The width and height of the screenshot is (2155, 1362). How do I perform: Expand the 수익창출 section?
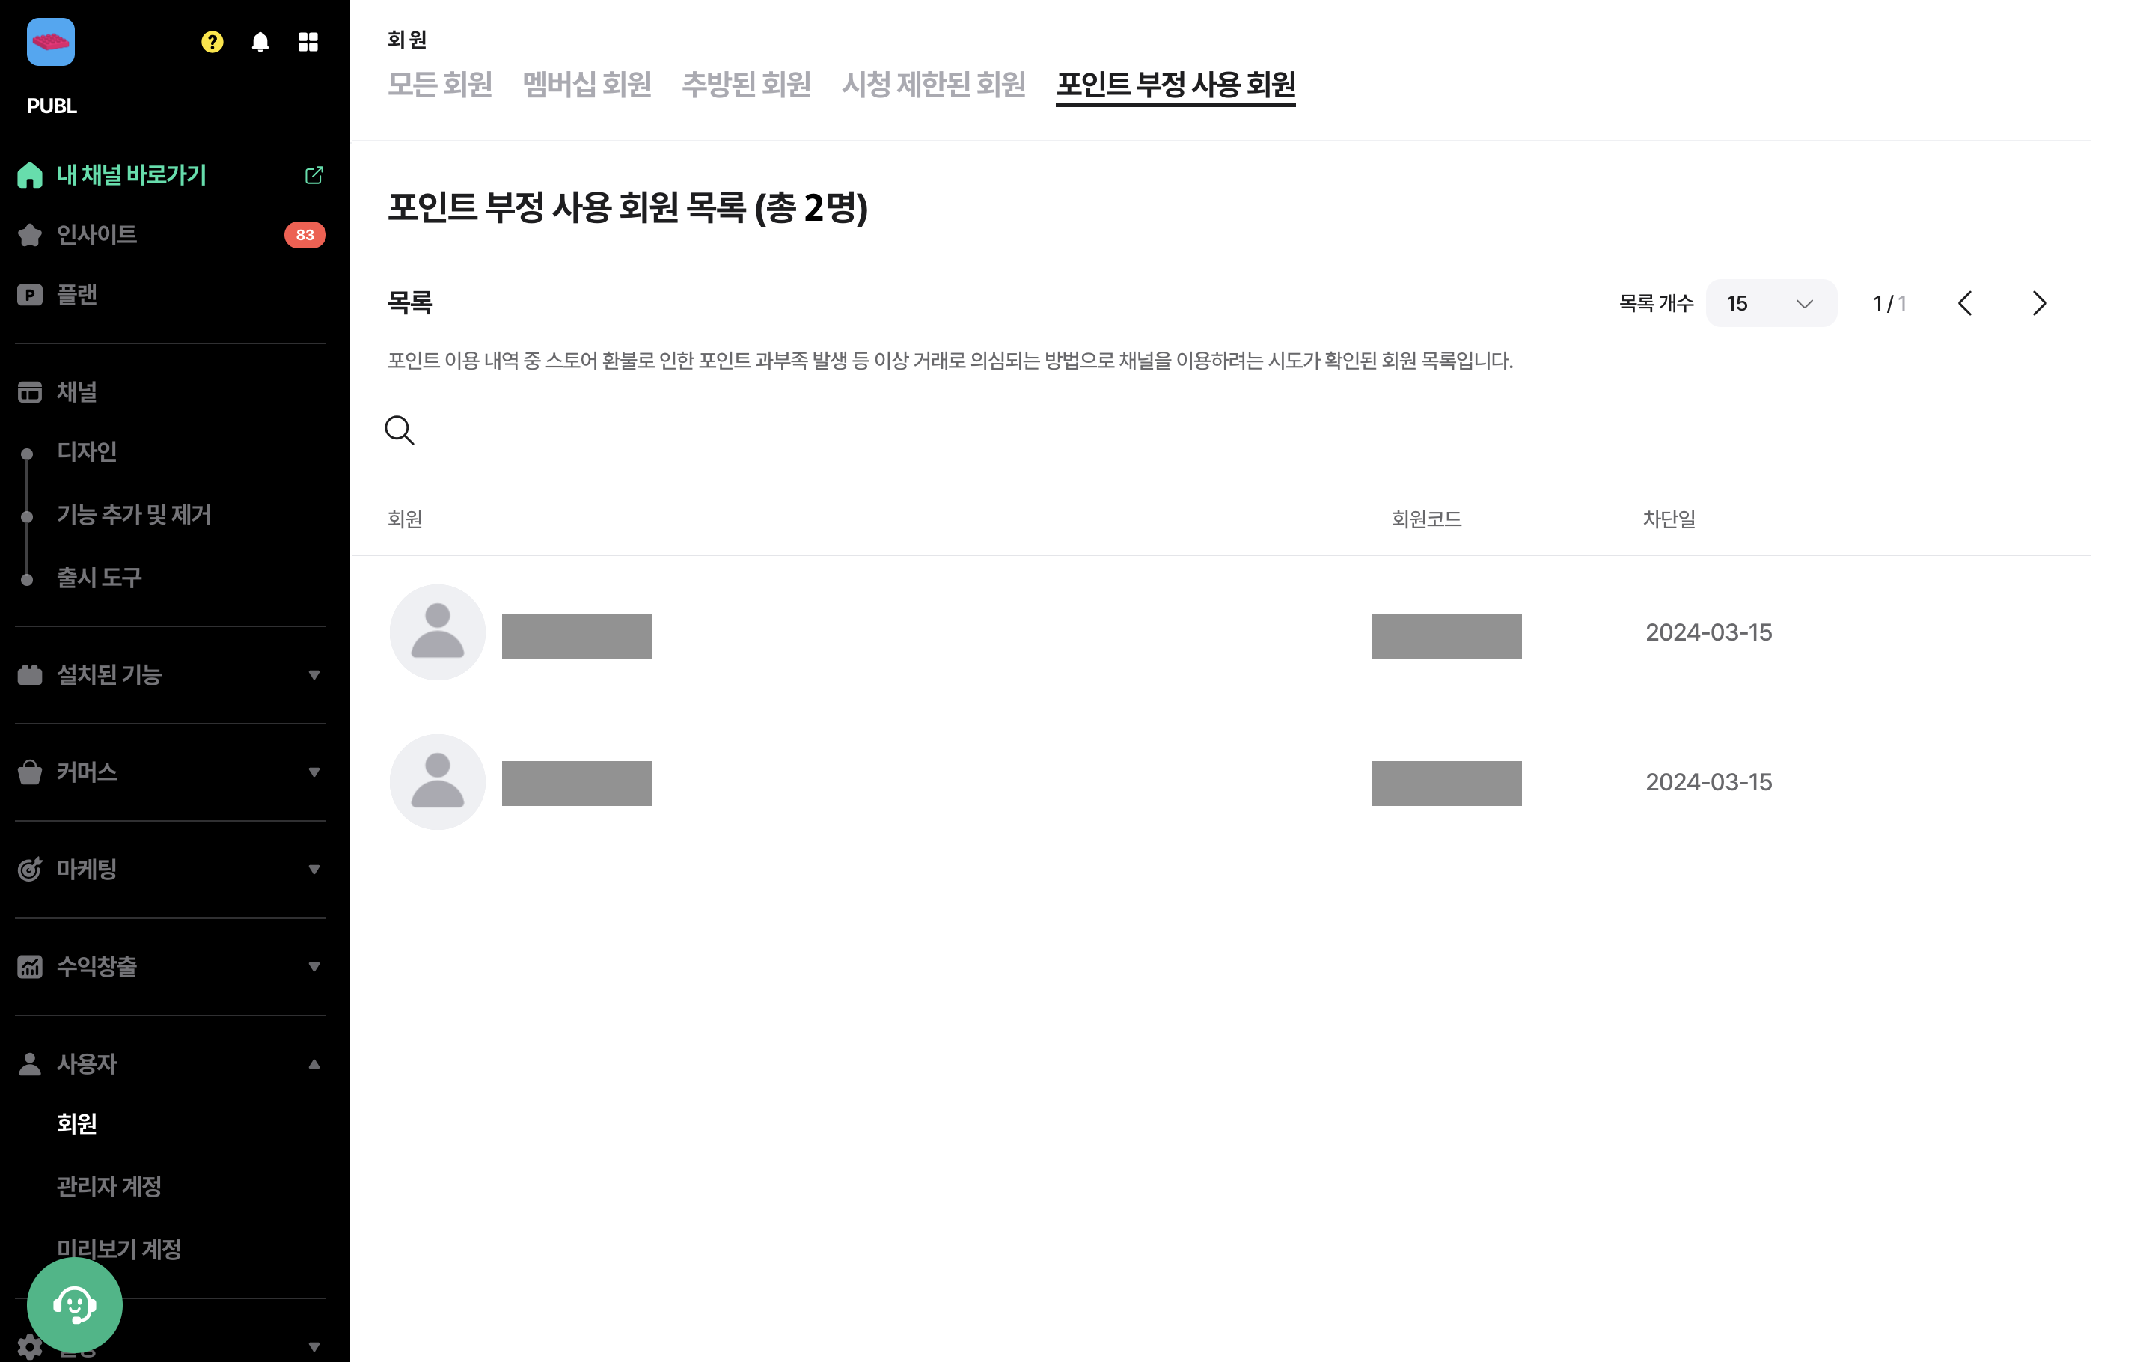click(x=315, y=966)
